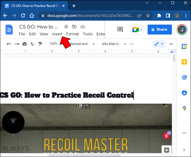The image size is (191, 157).
Task: Print the document
Action: pos(25,44)
